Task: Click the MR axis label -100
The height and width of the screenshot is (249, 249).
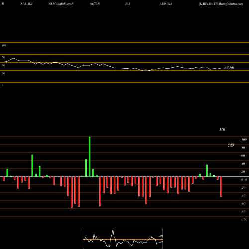Action: click(x=244, y=220)
